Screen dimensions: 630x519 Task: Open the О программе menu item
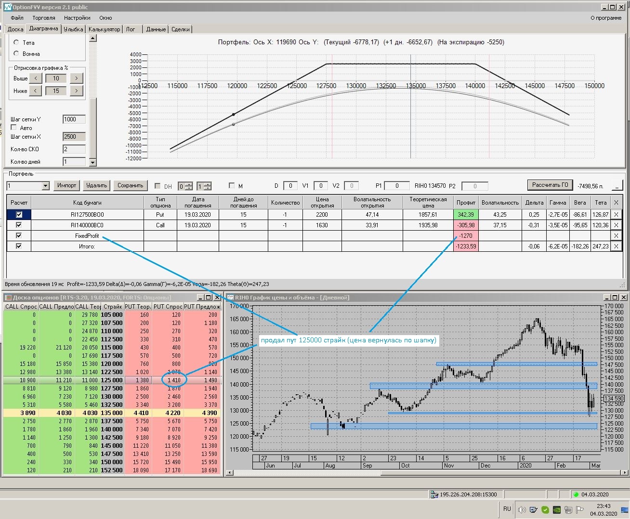point(606,18)
